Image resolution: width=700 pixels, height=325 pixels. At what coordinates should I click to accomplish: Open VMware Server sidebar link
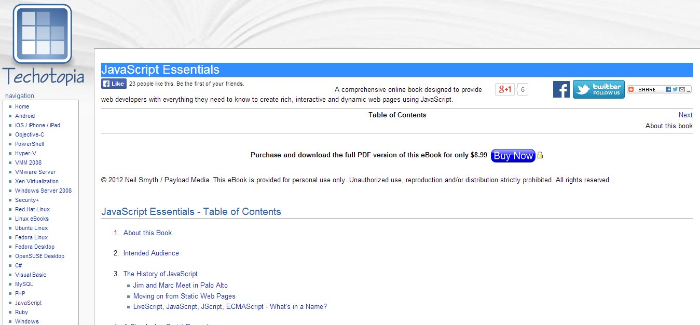click(35, 172)
